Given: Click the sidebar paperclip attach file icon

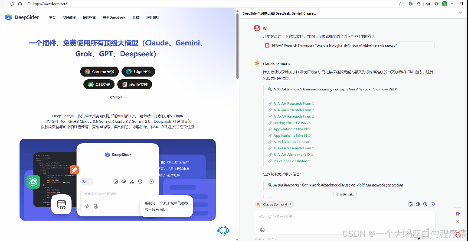Looking at the screenshot, I should tap(418, 204).
